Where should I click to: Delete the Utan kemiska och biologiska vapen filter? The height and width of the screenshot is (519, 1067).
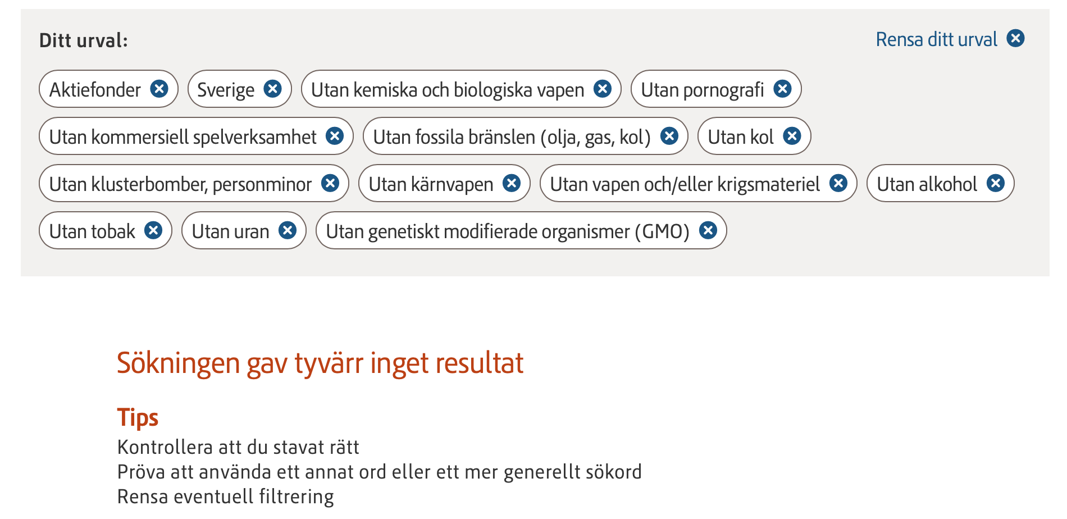pyautogui.click(x=603, y=89)
